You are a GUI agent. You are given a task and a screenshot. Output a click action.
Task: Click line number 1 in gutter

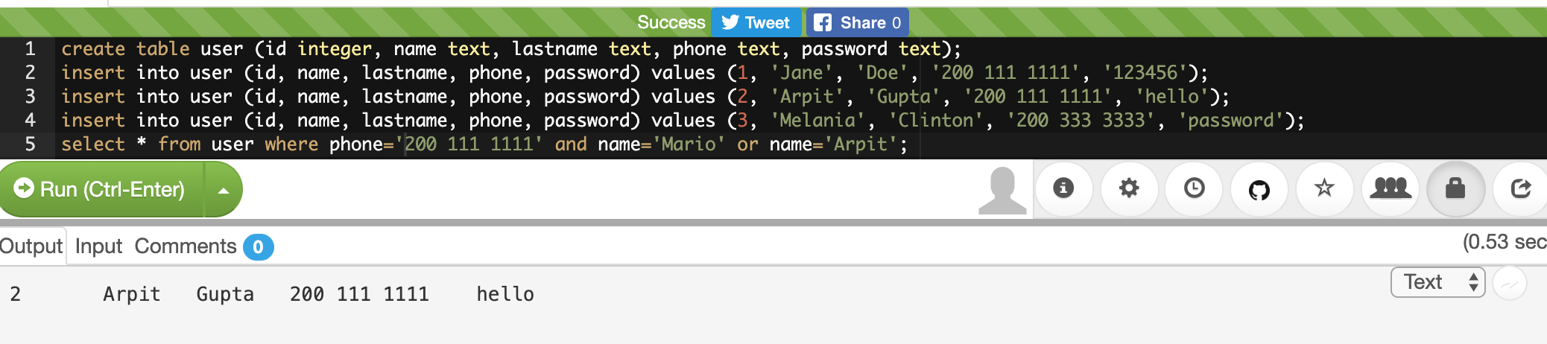pos(31,49)
